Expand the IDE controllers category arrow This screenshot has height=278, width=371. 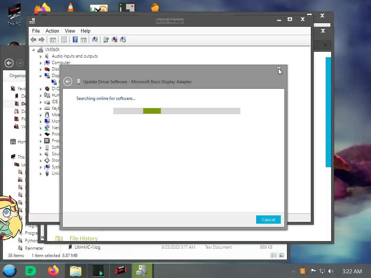(41, 102)
